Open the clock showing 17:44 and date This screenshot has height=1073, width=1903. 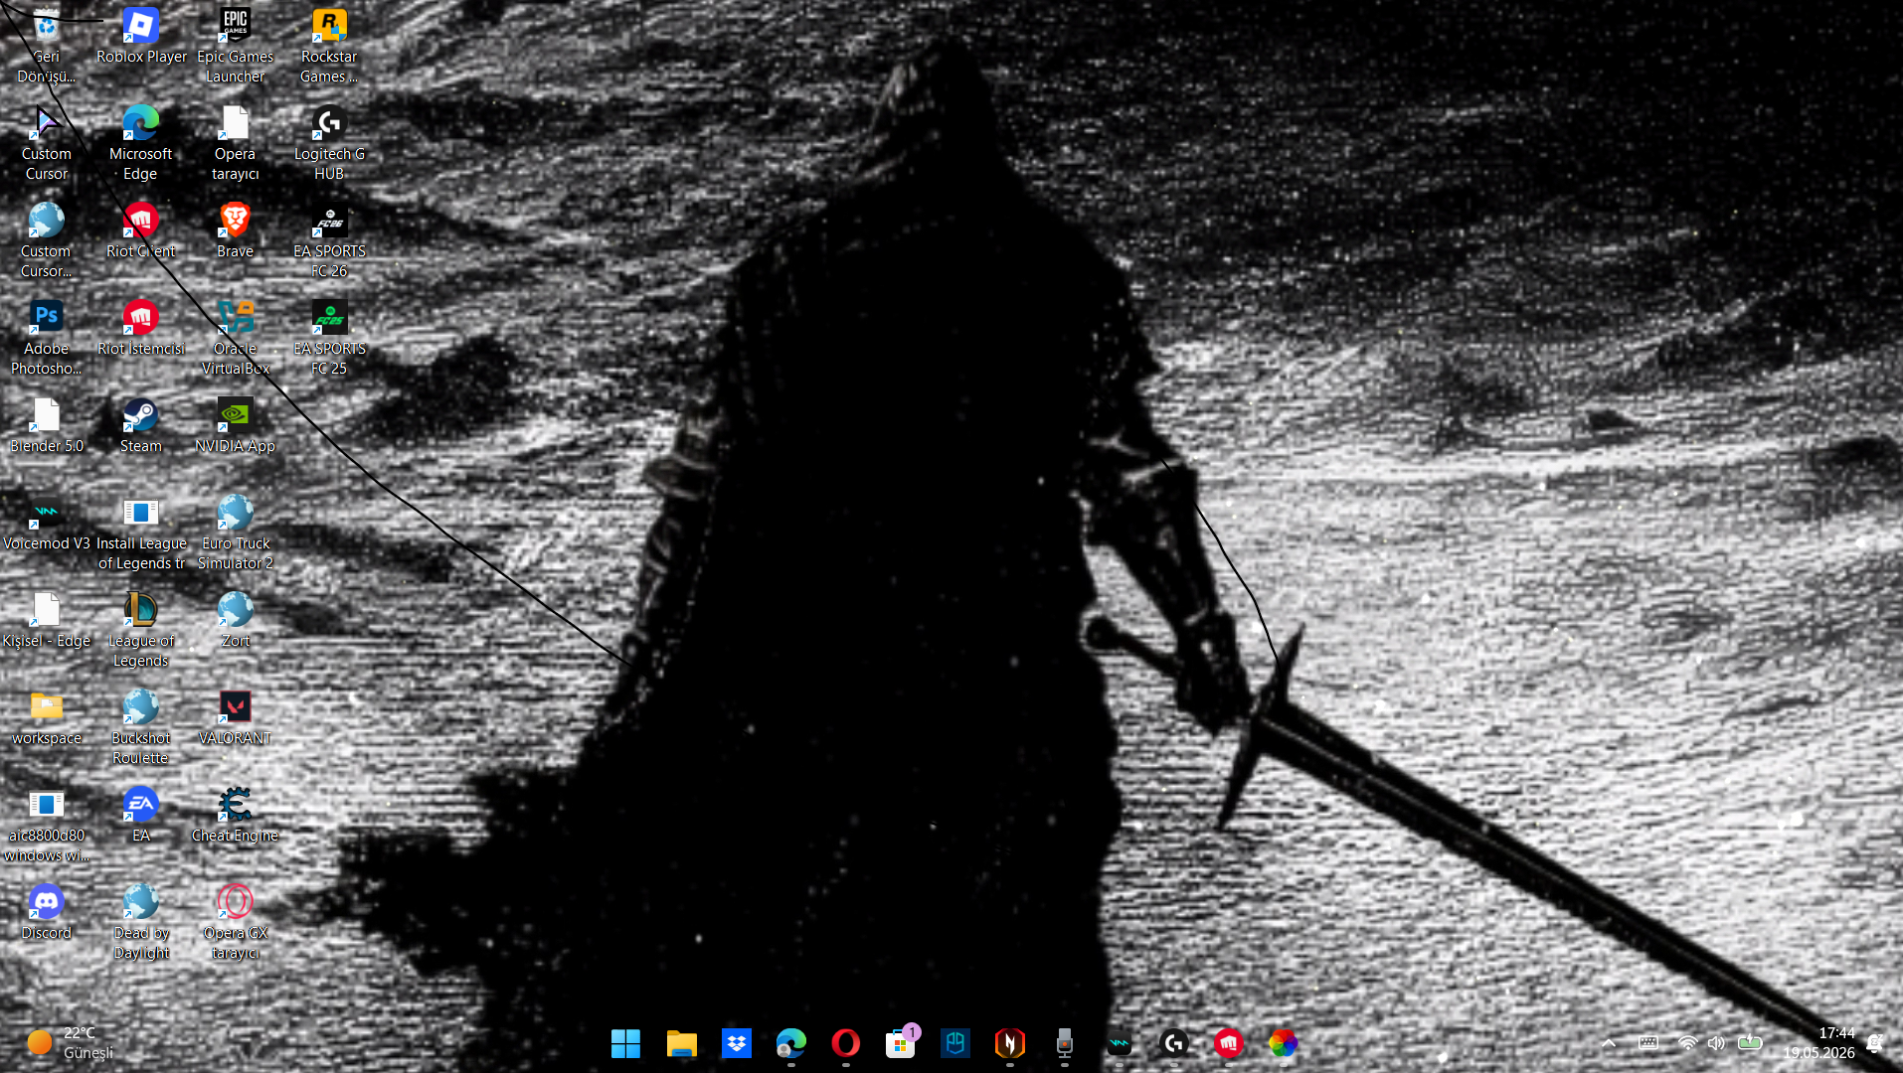coord(1818,1043)
